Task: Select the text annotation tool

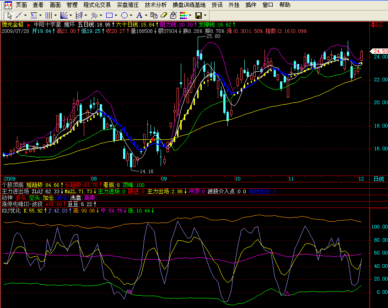Action: pos(139,16)
